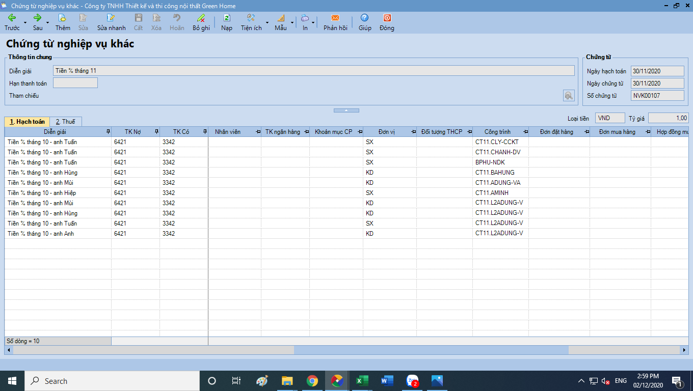This screenshot has width=693, height=391.
Task: Toggle pin on TK Có column
Action: click(205, 132)
